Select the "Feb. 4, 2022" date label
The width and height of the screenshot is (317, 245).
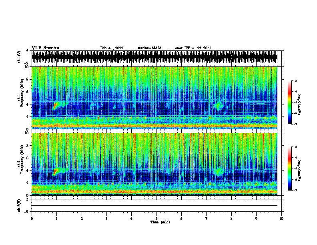point(112,48)
